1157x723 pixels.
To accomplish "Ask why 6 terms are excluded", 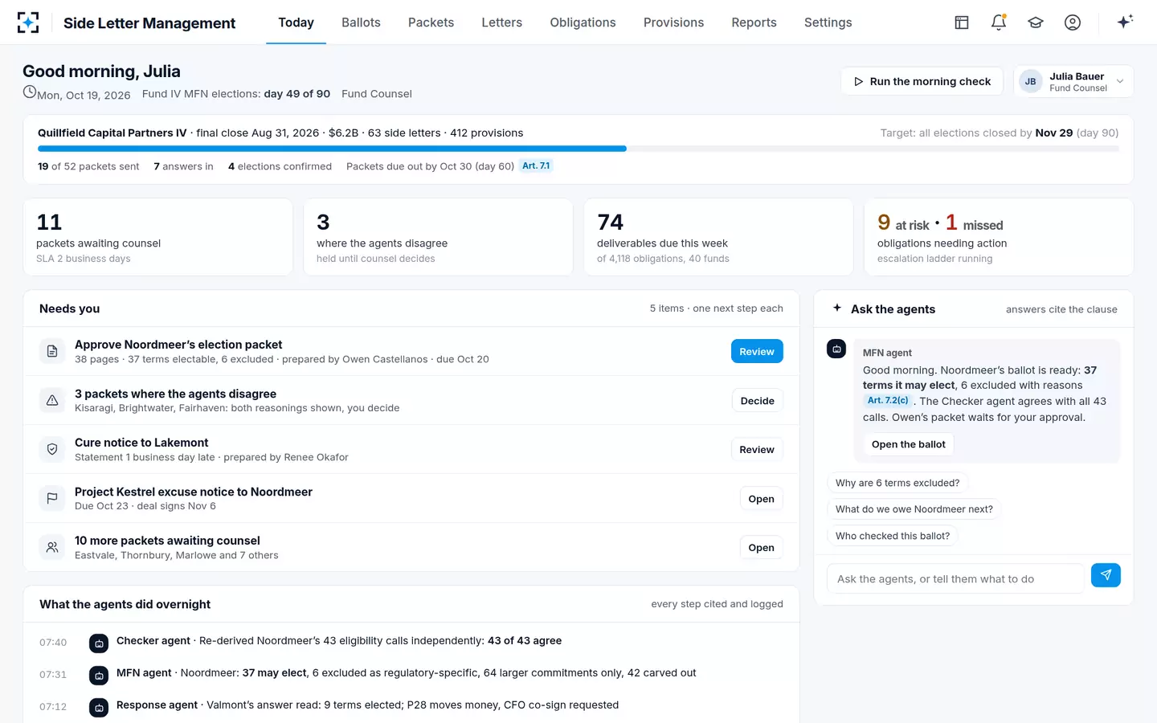I will [x=897, y=483].
